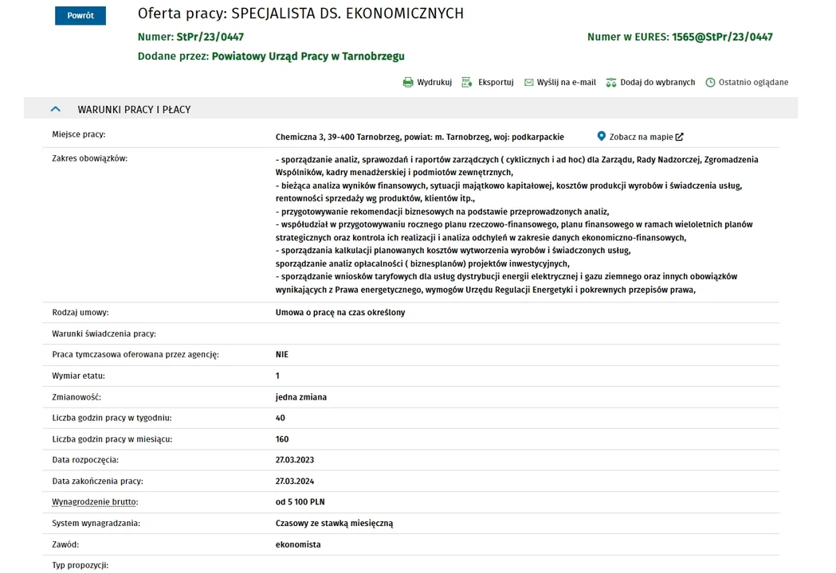Click the salary 'od 5 100 PLN'

click(300, 501)
